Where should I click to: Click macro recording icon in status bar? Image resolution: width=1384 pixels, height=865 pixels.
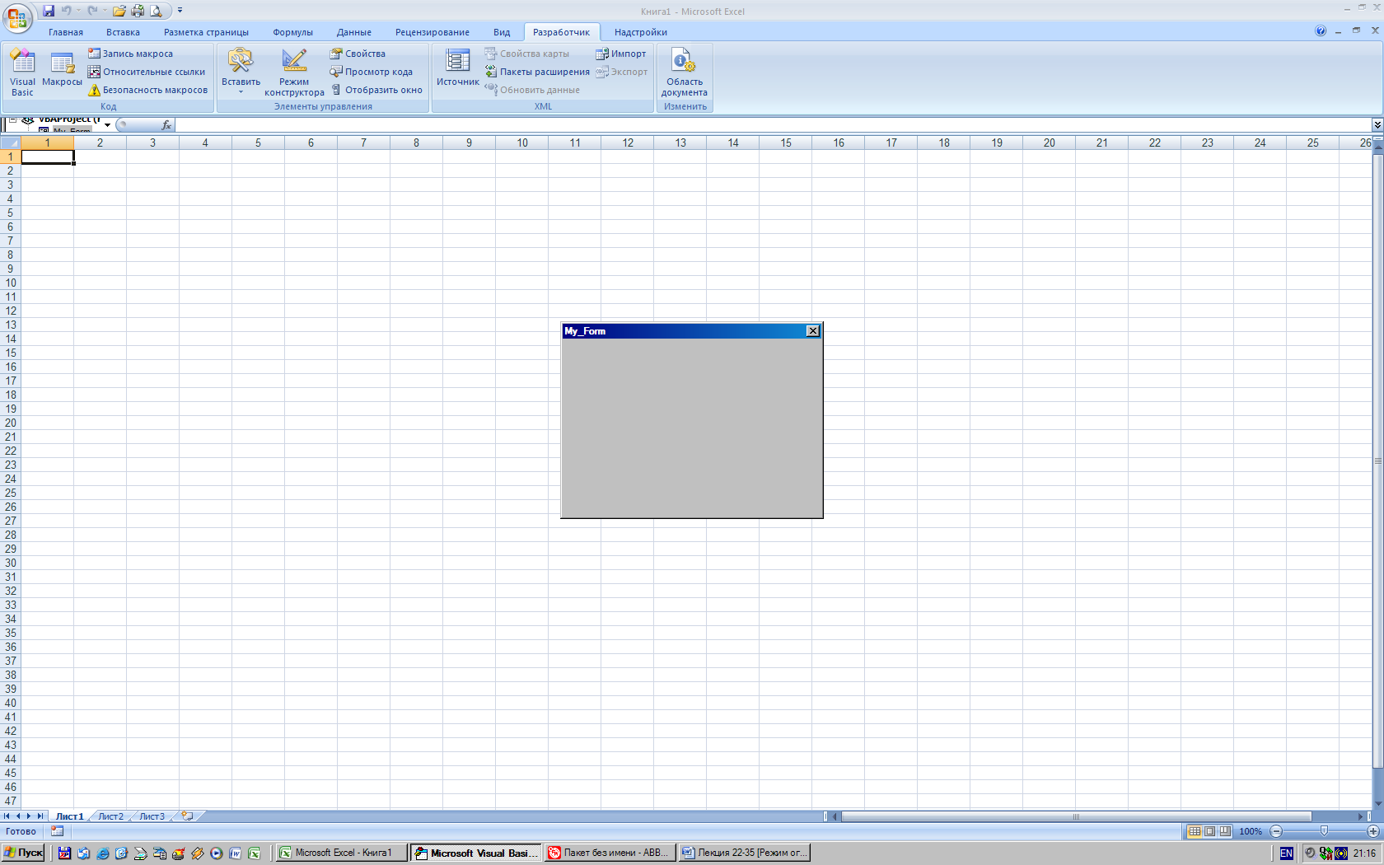coord(57,831)
